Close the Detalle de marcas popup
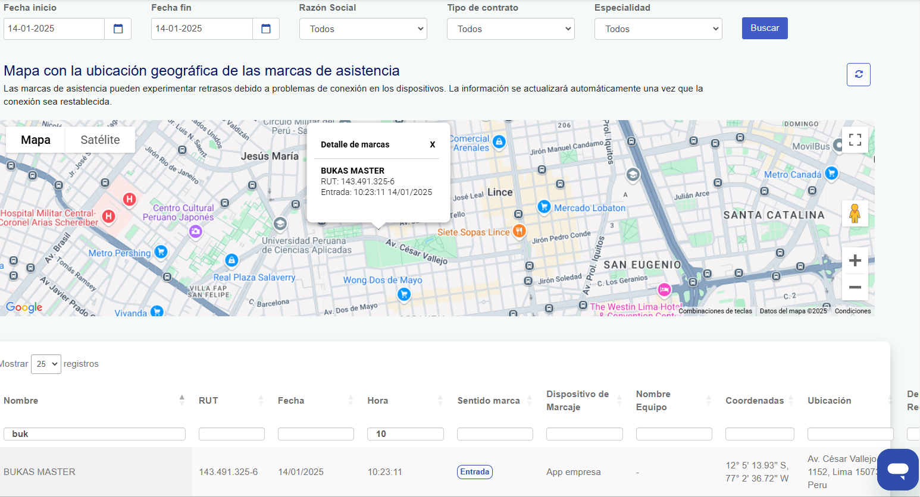 pos(432,144)
